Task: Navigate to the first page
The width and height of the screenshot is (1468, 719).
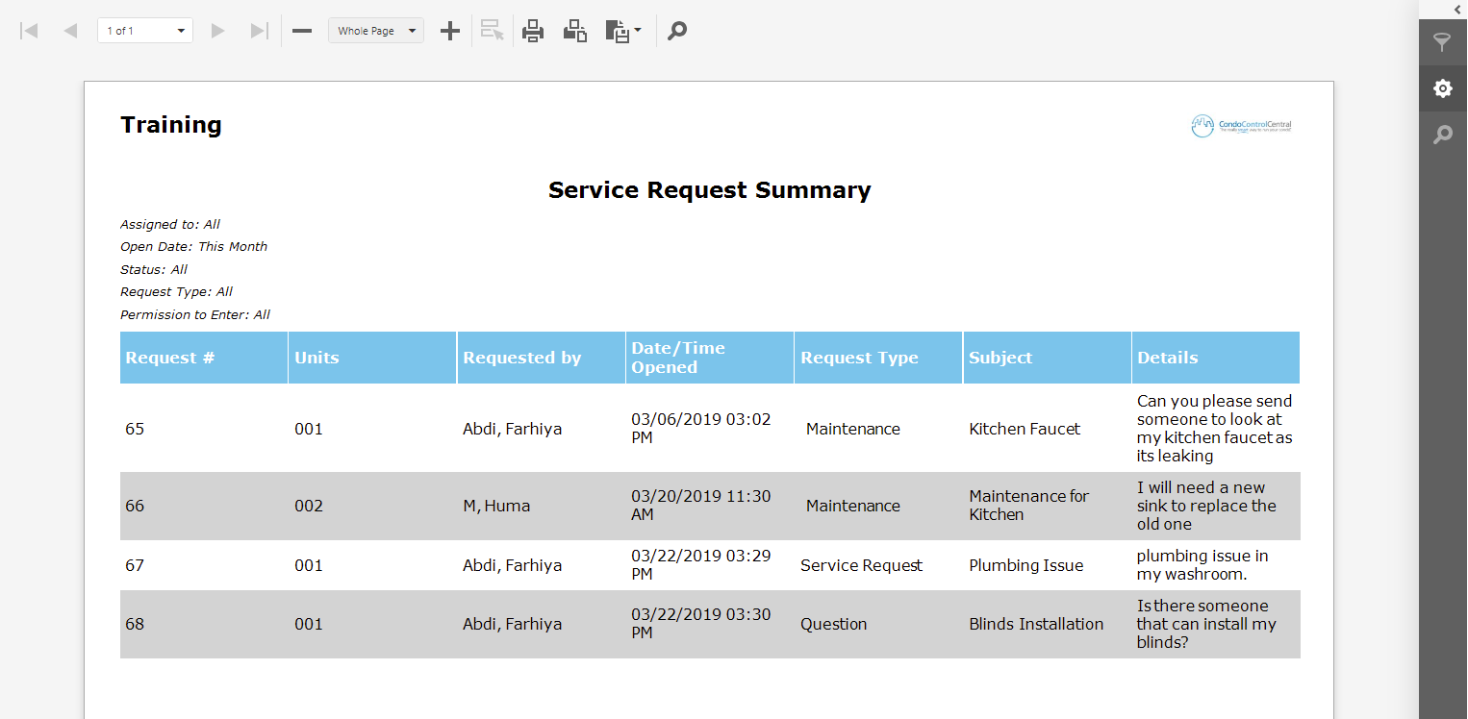Action: coord(29,30)
